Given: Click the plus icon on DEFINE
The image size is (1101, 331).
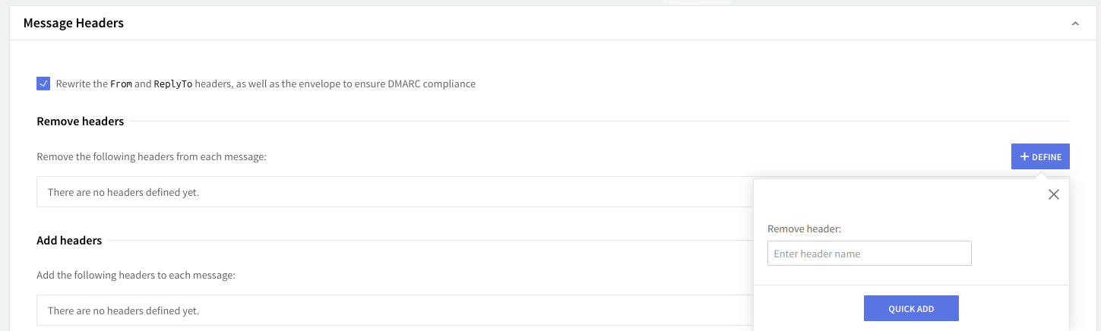Looking at the screenshot, I should 1024,156.
